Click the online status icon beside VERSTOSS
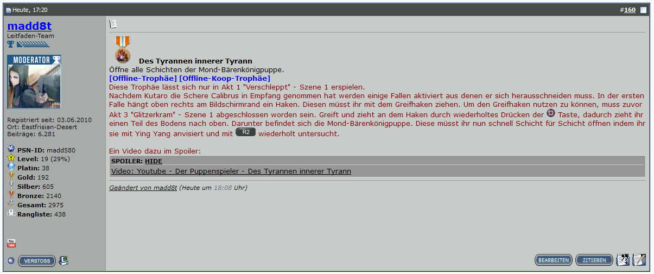The image size is (654, 274). 11,261
